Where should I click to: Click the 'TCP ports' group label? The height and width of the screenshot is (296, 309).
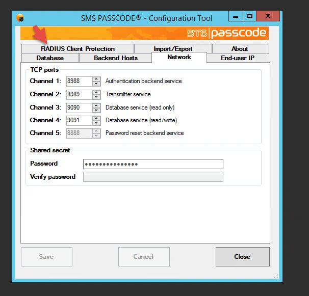[x=44, y=70]
